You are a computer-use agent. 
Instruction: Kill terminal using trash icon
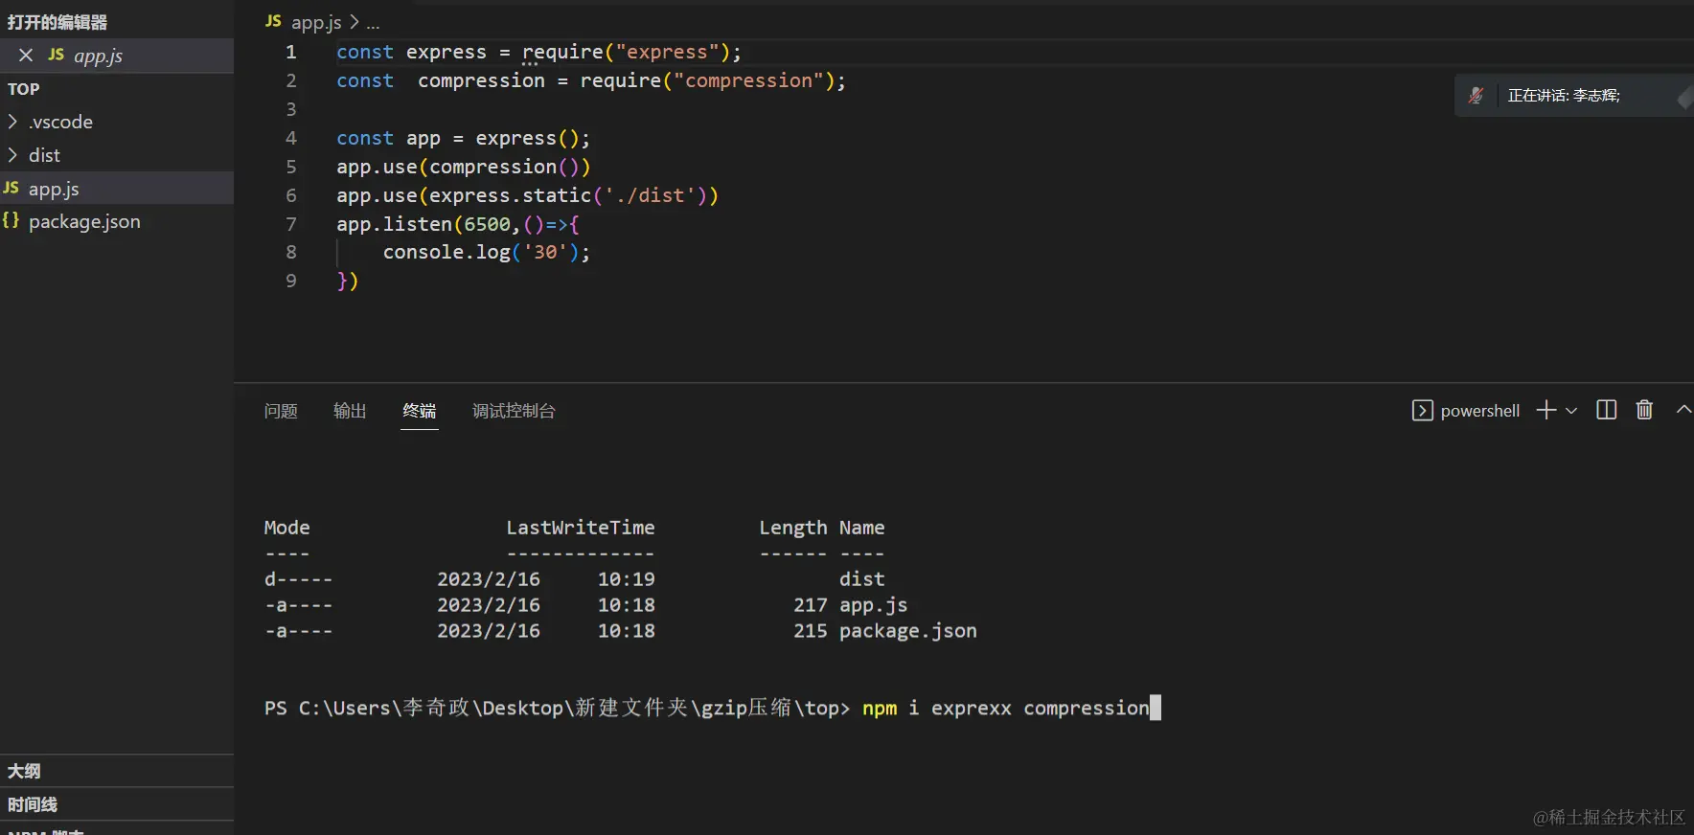(x=1644, y=410)
